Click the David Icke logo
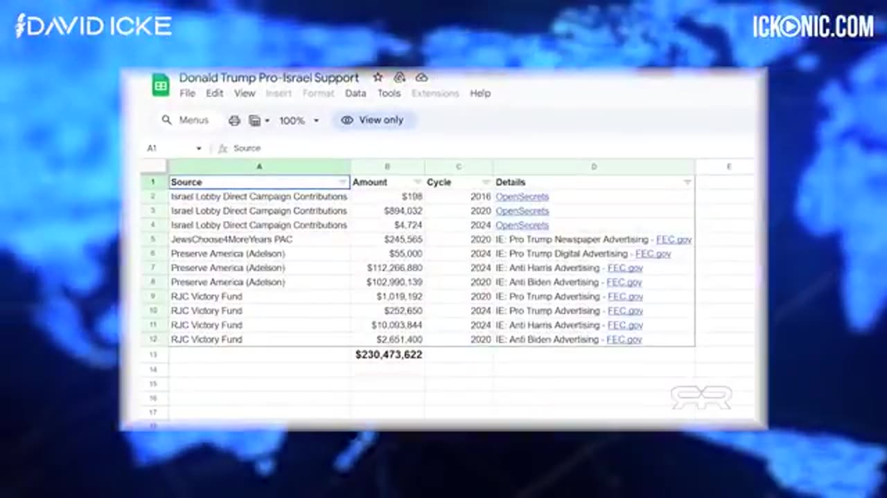The height and width of the screenshot is (498, 887). pos(93,26)
